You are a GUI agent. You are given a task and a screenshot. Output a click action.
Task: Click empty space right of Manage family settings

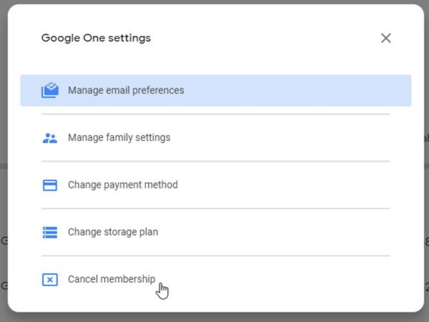[286, 138]
